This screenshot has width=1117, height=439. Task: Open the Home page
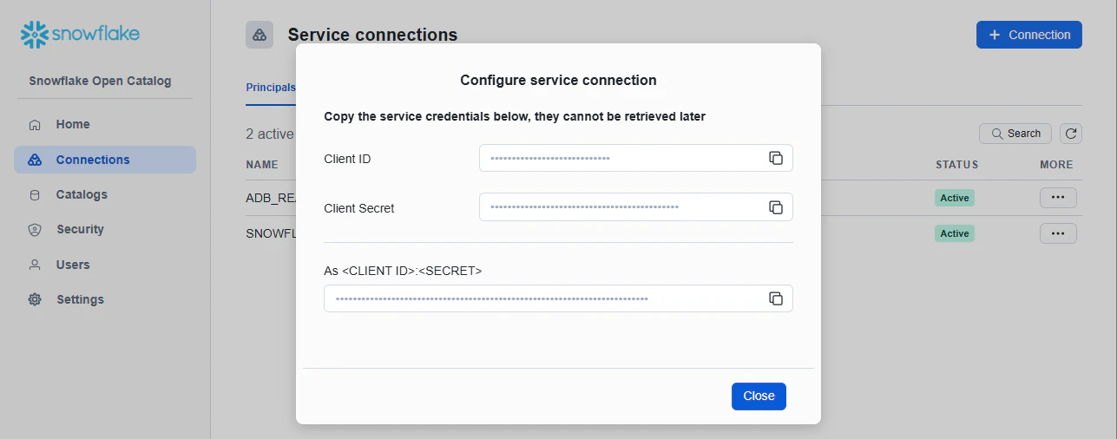pyautogui.click(x=73, y=124)
